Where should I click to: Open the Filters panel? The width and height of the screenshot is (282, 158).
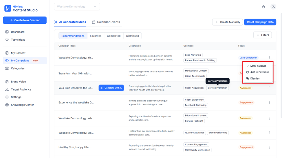[x=262, y=35]
